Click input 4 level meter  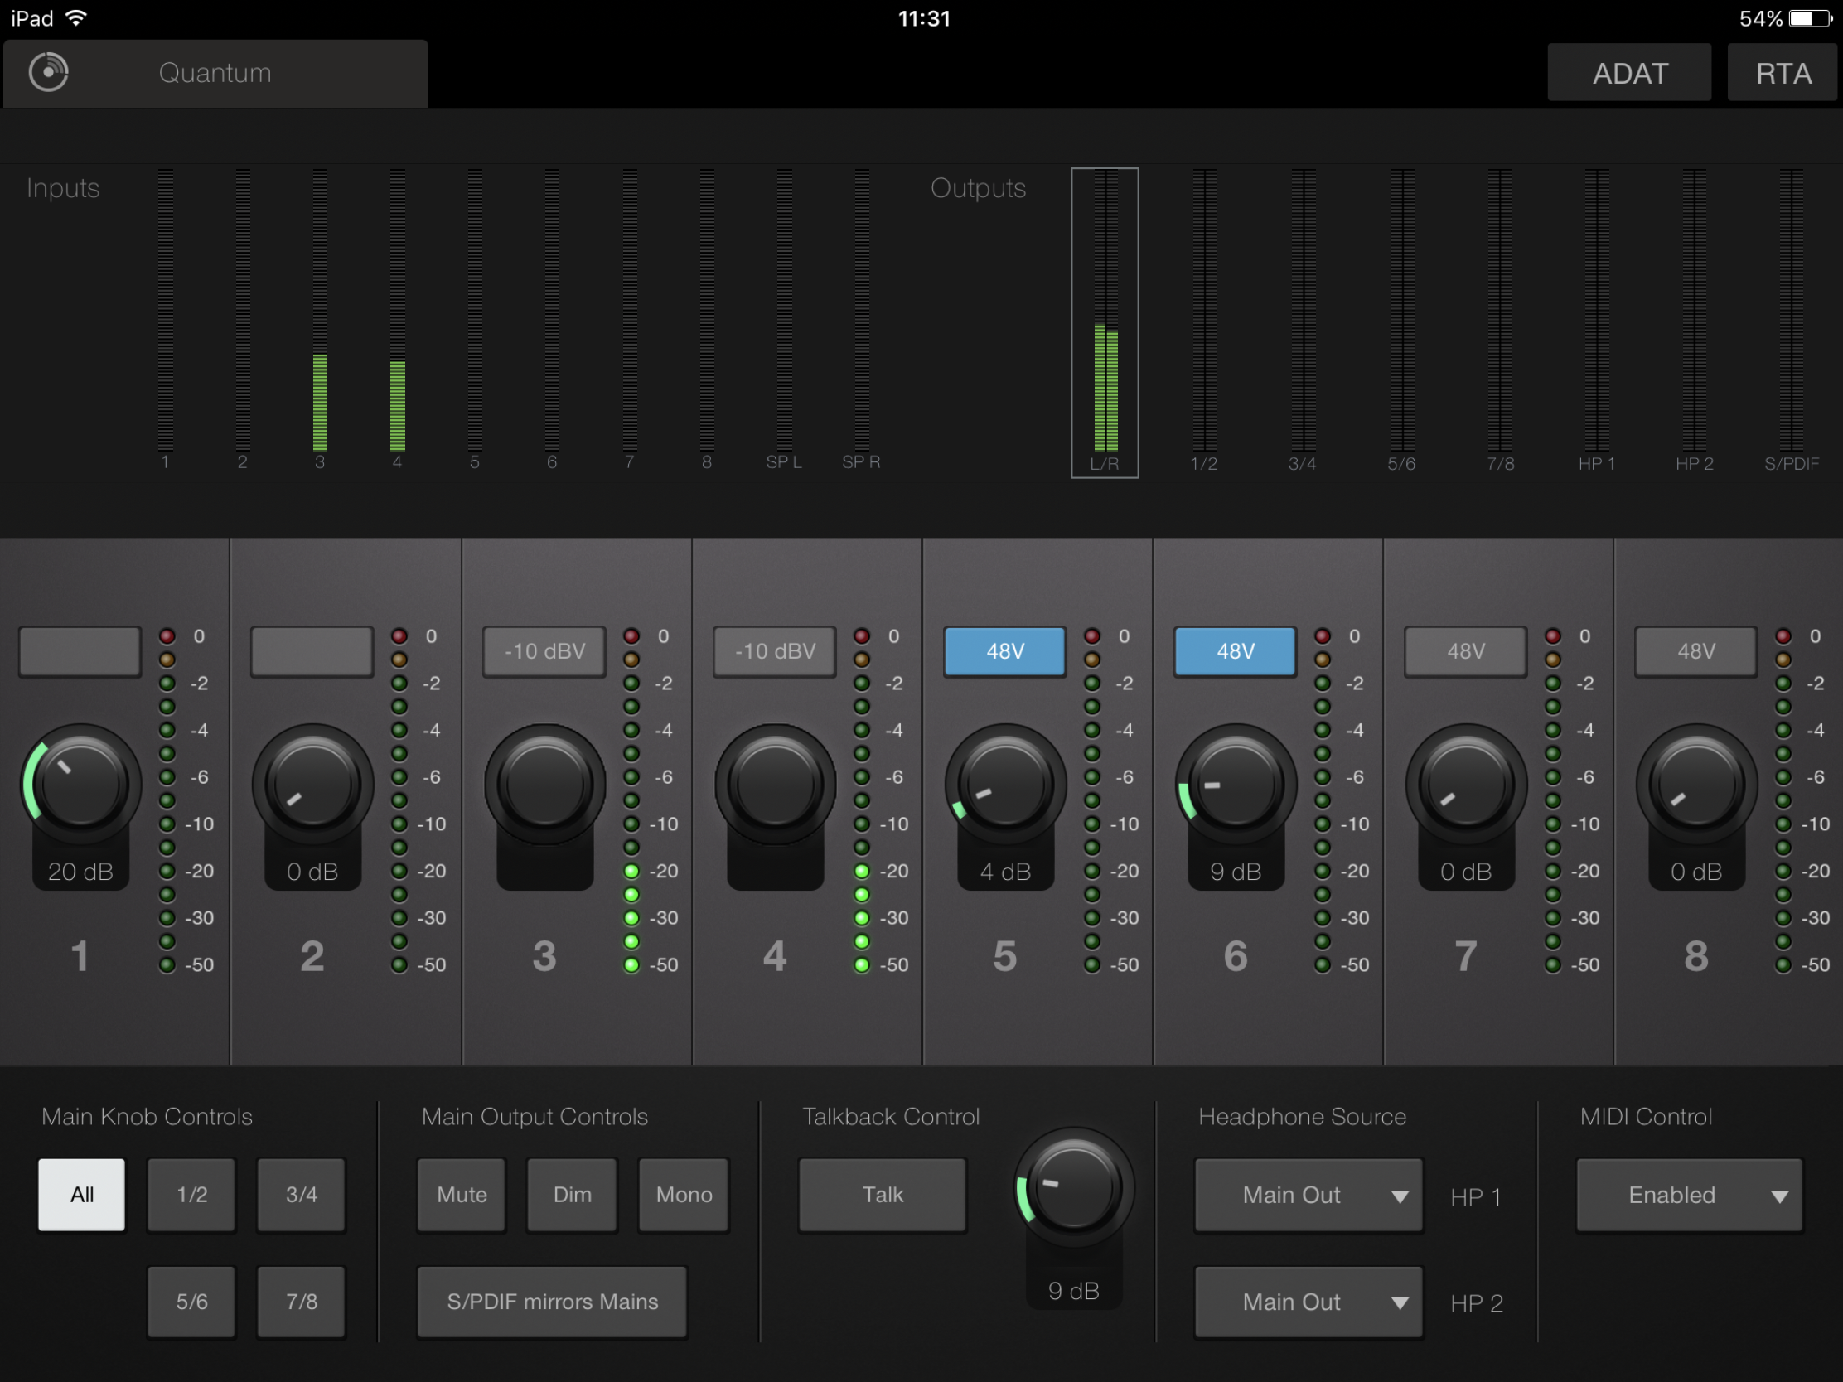(398, 311)
